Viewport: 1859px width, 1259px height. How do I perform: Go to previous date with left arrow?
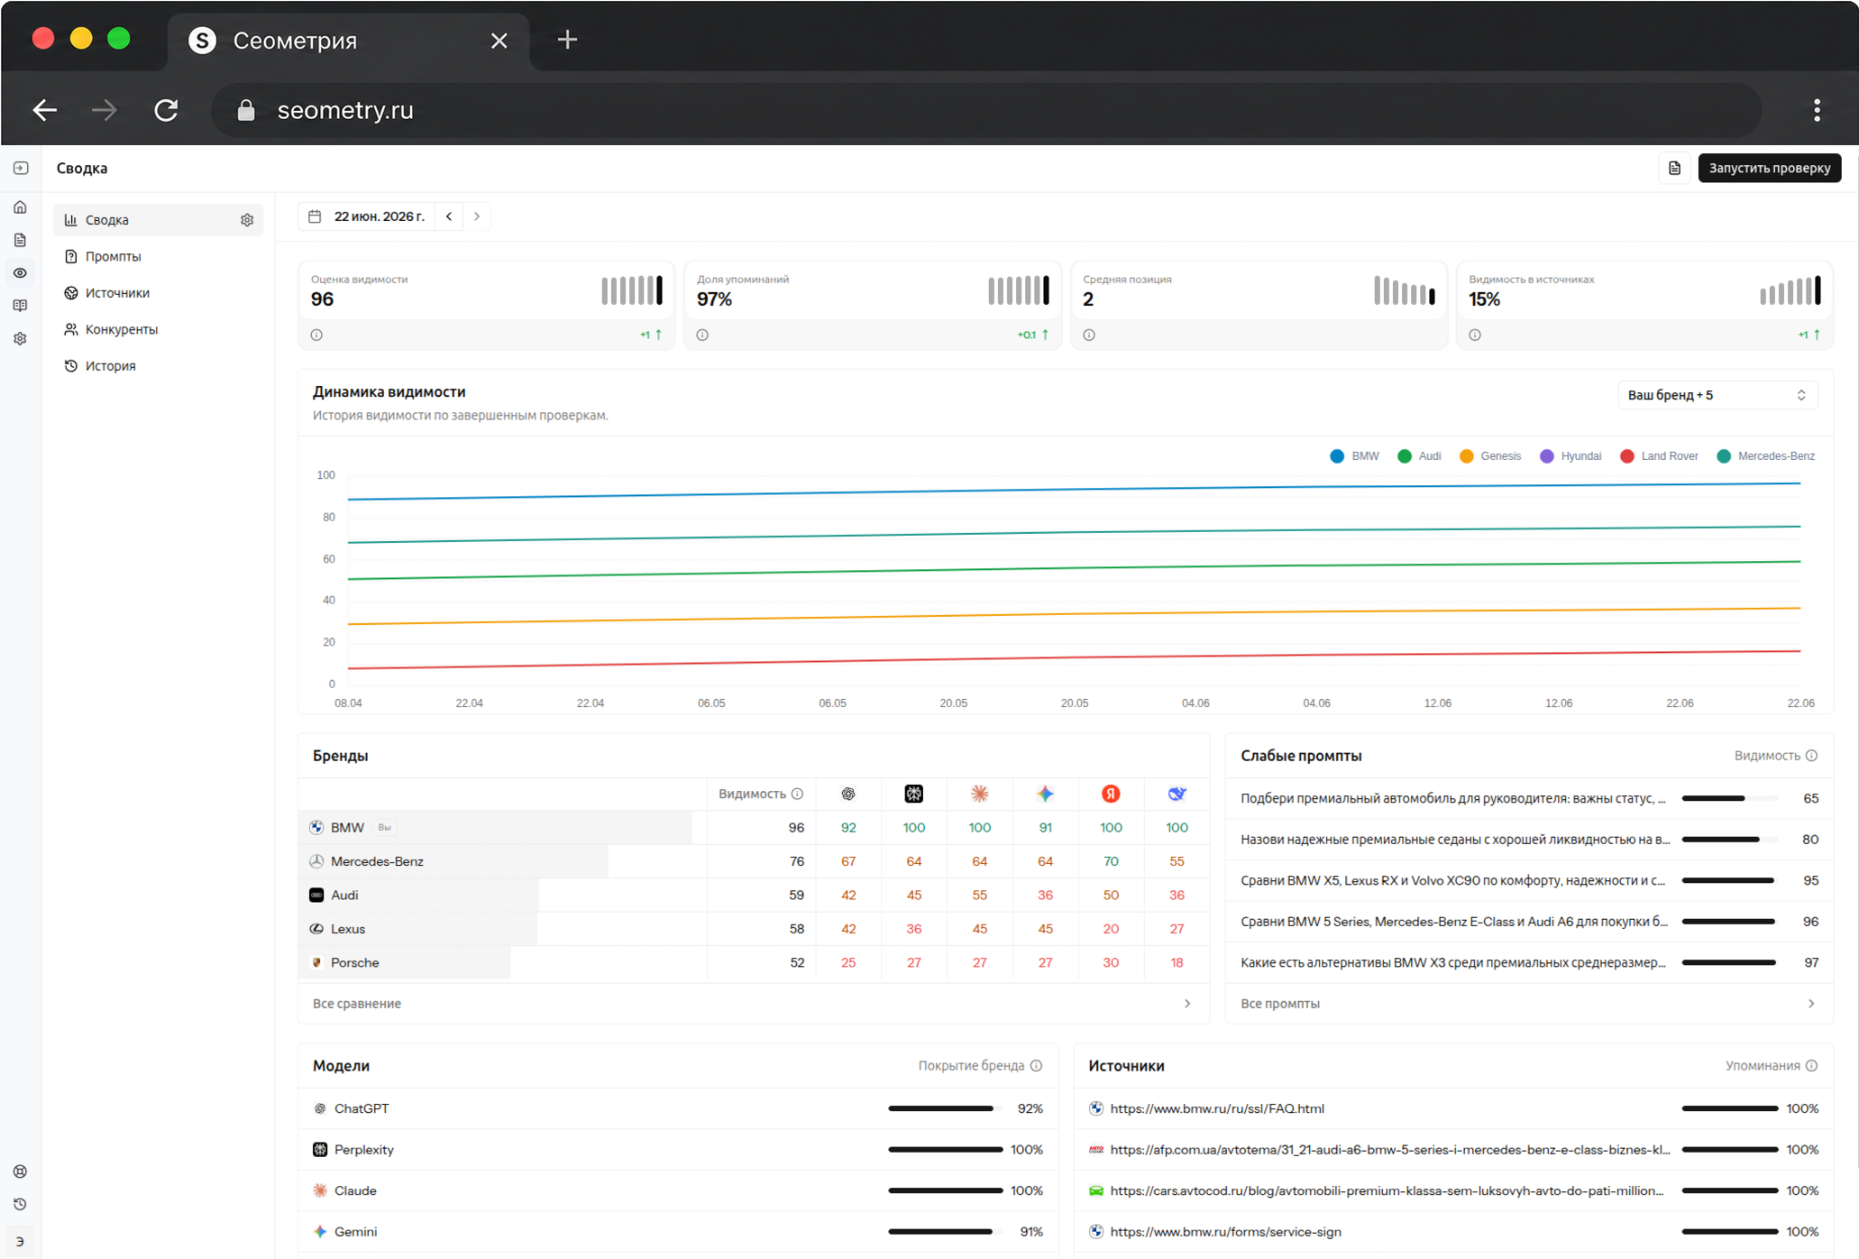click(x=449, y=216)
